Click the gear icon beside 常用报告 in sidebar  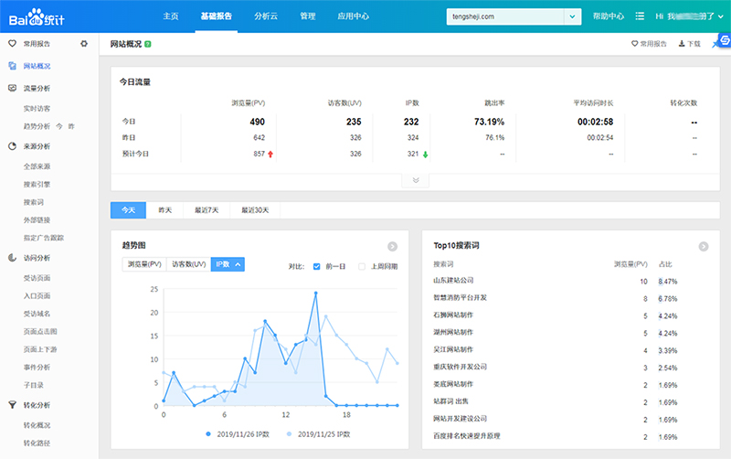[84, 43]
